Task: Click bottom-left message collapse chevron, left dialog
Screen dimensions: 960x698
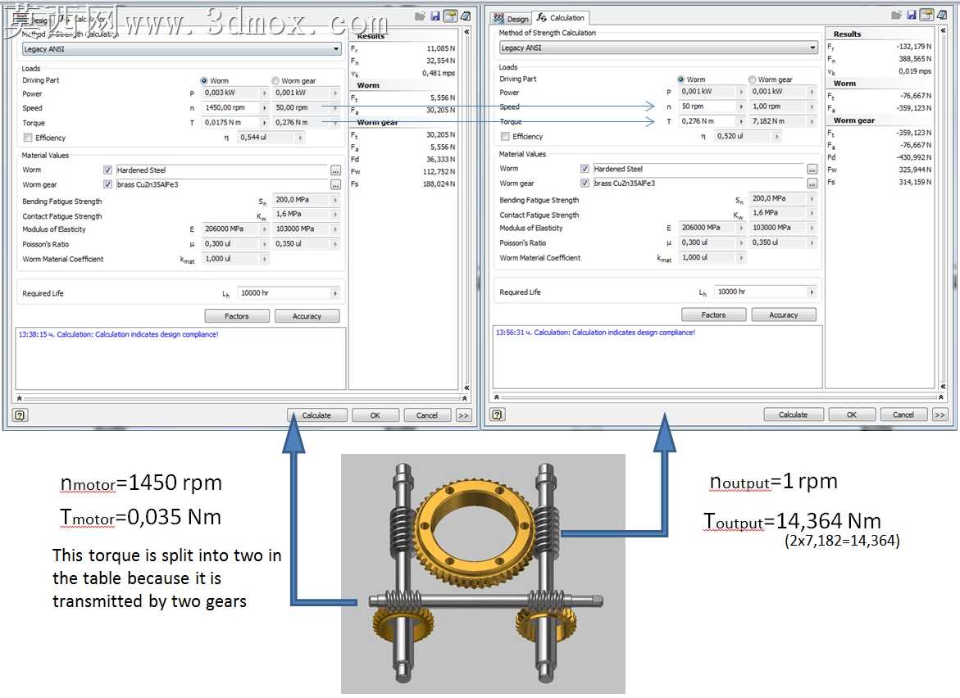Action: 20,398
